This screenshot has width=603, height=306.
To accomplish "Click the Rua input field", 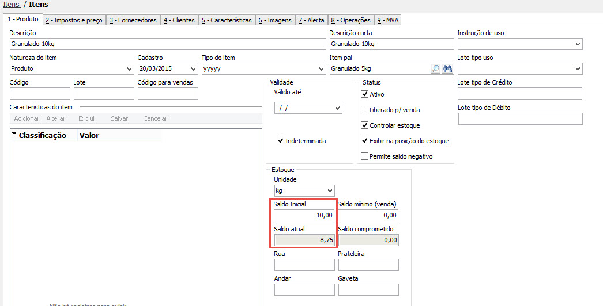I will pyautogui.click(x=304, y=265).
